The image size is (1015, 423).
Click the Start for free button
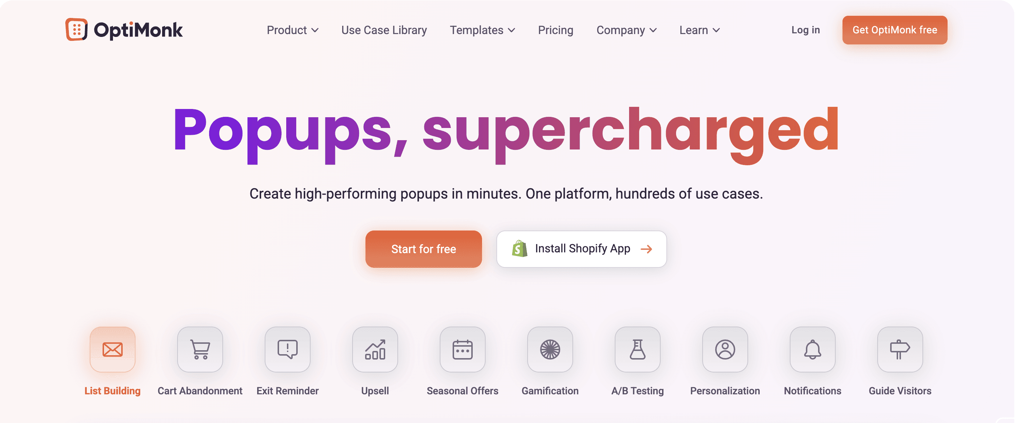coord(424,248)
